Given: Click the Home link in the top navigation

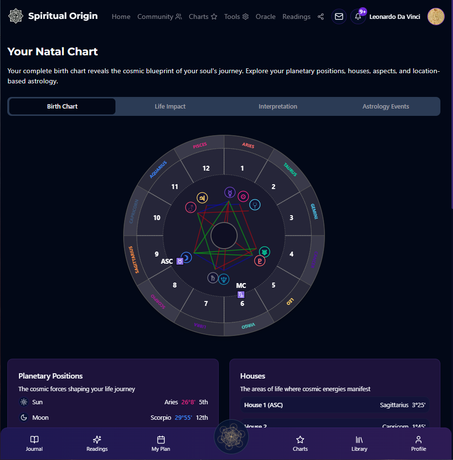Looking at the screenshot, I should [x=121, y=16].
